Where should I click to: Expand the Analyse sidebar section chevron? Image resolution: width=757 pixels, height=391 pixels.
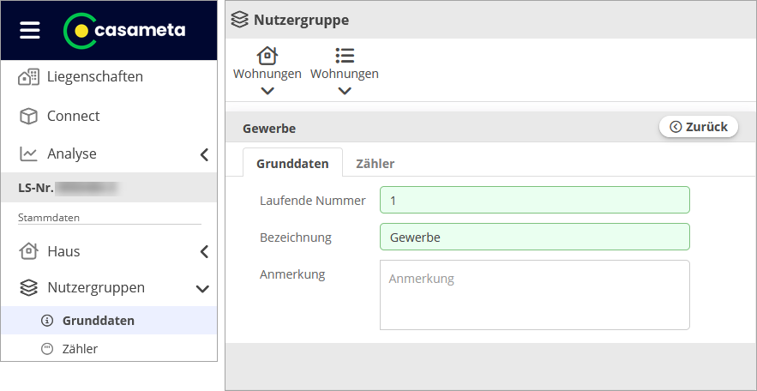pyautogui.click(x=204, y=154)
